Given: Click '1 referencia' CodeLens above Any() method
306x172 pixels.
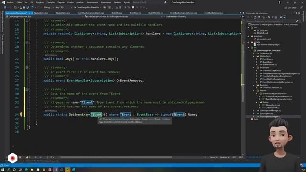Looking at the screenshot, I should (50, 55).
